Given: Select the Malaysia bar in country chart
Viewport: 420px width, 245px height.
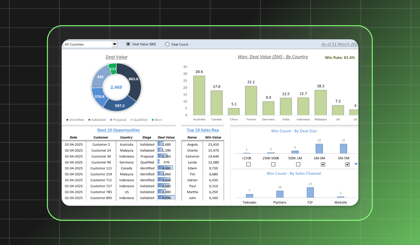Looking at the screenshot, I should 321,103.
